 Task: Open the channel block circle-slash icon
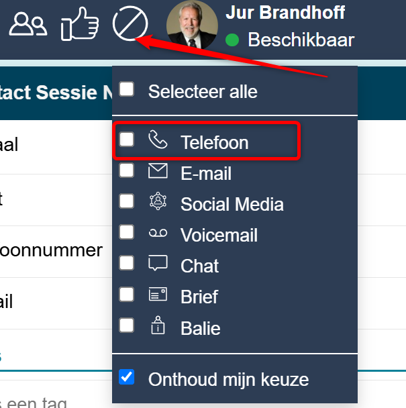[x=130, y=23]
